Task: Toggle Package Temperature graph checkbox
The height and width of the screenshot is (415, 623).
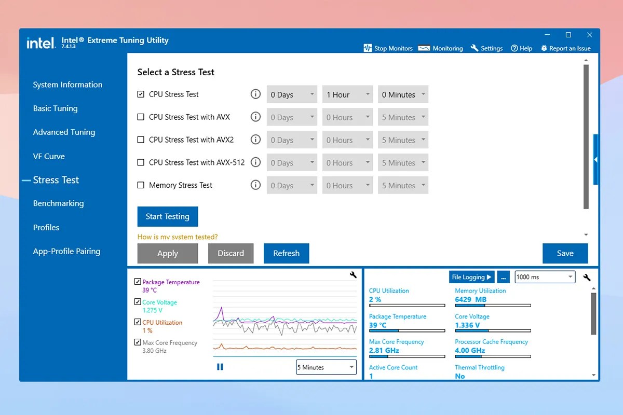Action: (138, 282)
